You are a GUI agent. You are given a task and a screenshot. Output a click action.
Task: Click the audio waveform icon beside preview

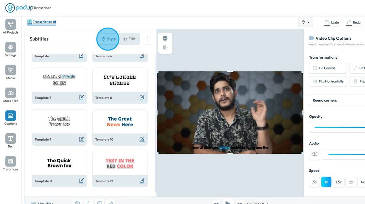[x=165, y=48]
